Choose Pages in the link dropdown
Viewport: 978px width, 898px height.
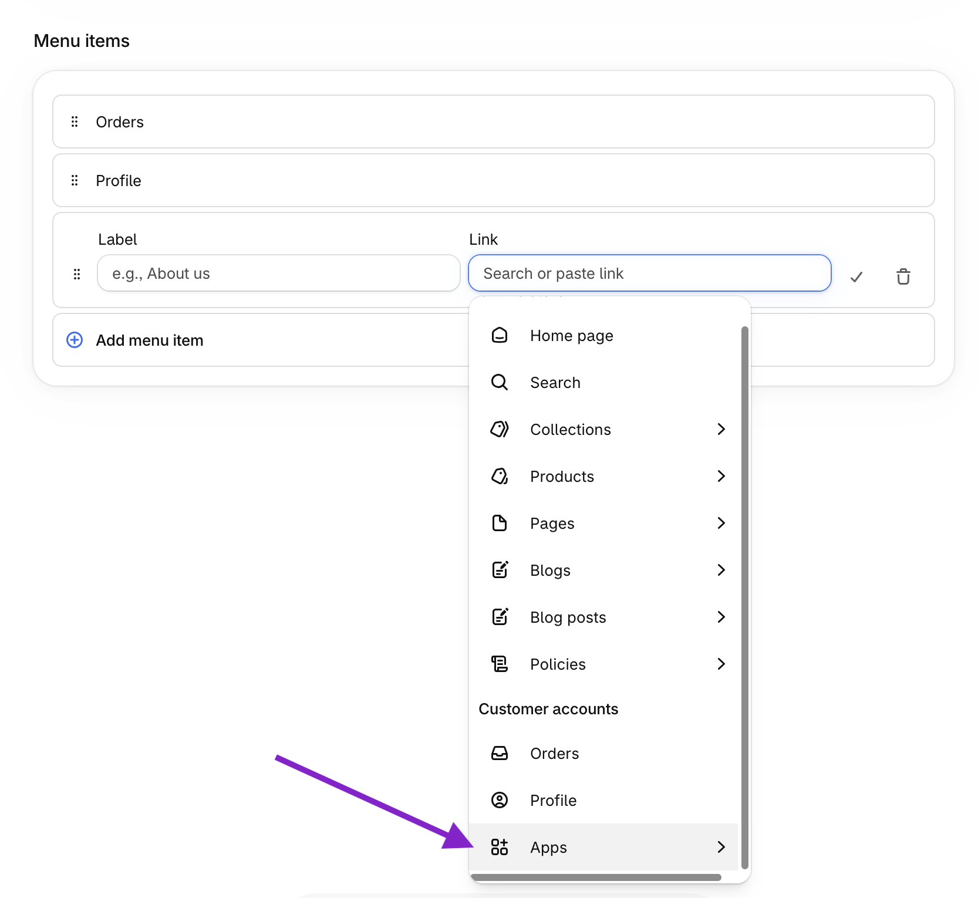(x=603, y=523)
